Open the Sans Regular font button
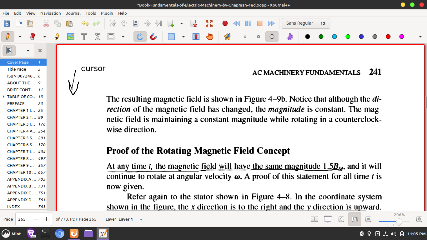The image size is (427, 240). [306, 23]
